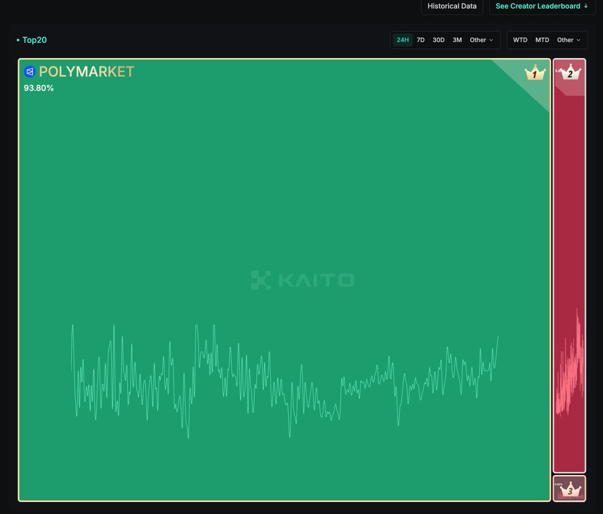603x514 pixels.
Task: Open Historical Data
Action: tap(452, 7)
